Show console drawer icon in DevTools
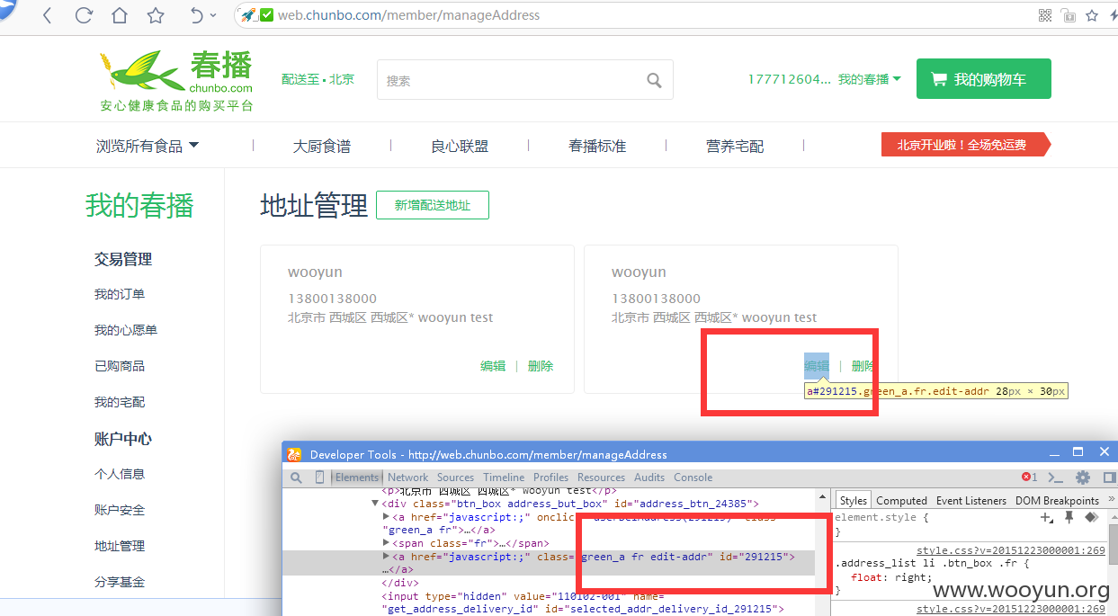This screenshot has width=1118, height=616. [x=1056, y=478]
